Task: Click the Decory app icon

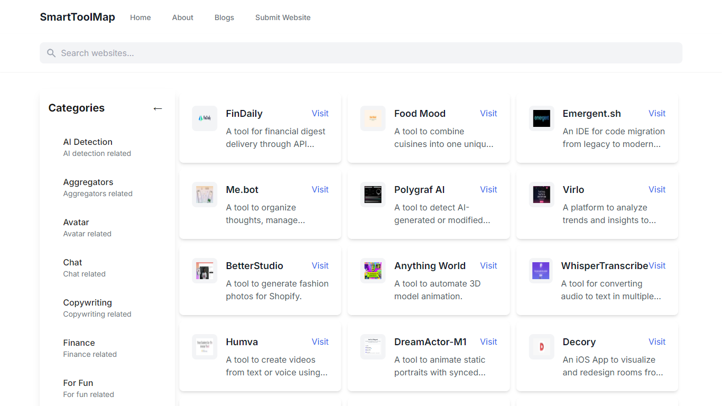Action: pos(541,347)
